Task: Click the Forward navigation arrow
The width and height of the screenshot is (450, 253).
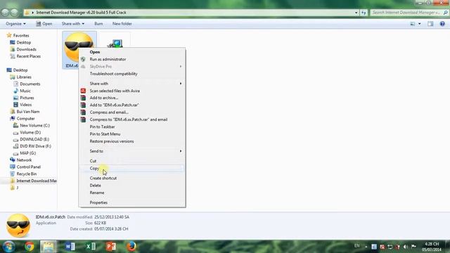Action: [x=14, y=13]
